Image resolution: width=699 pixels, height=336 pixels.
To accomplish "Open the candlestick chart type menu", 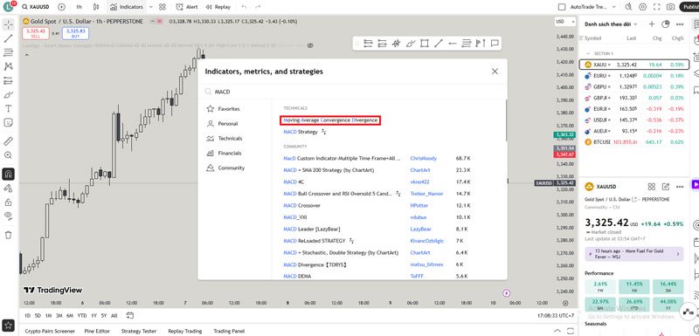I will tap(96, 7).
